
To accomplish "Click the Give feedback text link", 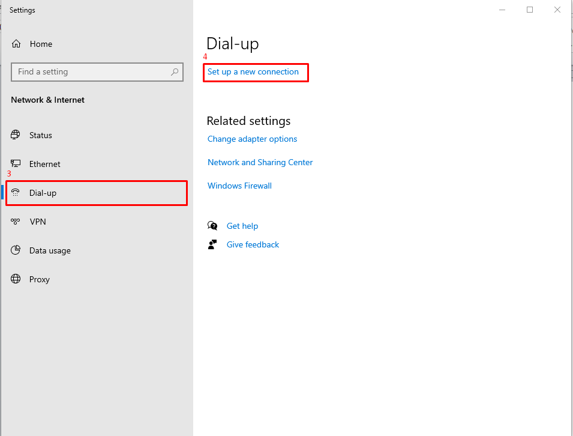I will (253, 244).
